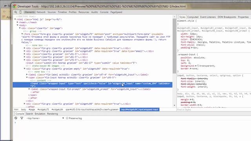Click the DOM tree scrollbar thumb
Image resolution: width=251 pixels, height=141 pixels.
[x=174, y=46]
